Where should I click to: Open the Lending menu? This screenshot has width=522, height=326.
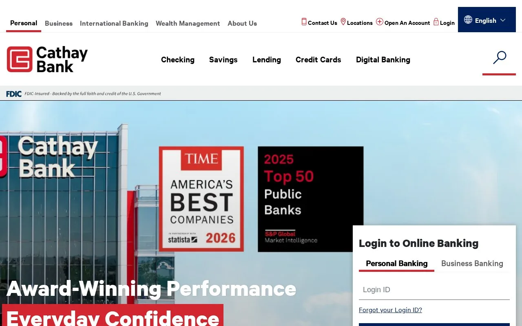click(x=267, y=59)
